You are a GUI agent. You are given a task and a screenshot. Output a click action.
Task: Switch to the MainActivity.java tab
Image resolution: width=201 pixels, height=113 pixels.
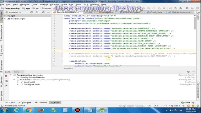[181, 12]
